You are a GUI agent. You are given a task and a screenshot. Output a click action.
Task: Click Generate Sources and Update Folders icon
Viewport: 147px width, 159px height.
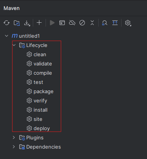(17, 23)
